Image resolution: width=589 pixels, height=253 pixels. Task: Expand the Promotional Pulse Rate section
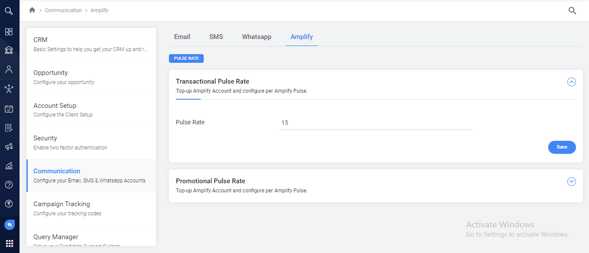pyautogui.click(x=571, y=182)
